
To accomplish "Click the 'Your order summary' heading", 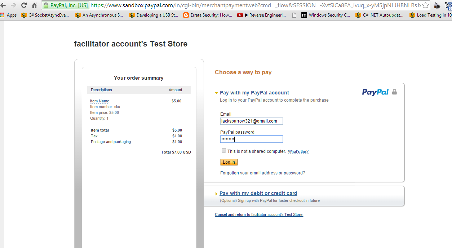I will point(139,78).
